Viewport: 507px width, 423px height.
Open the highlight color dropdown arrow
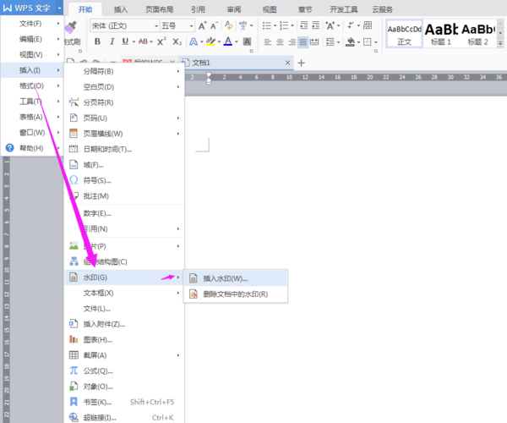(x=219, y=42)
